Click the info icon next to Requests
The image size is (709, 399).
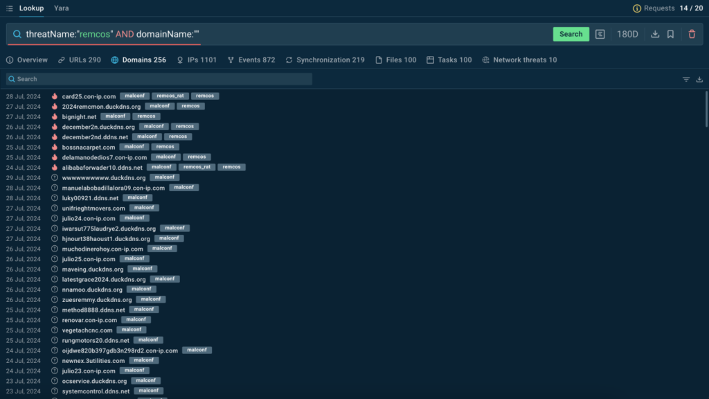coord(637,8)
